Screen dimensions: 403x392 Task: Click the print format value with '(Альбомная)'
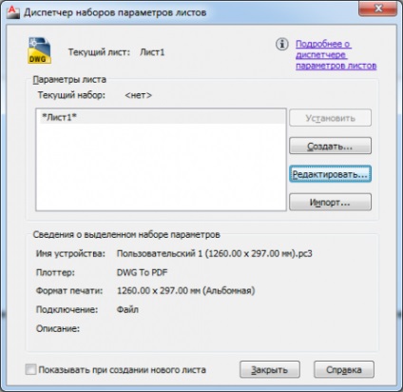185,291
